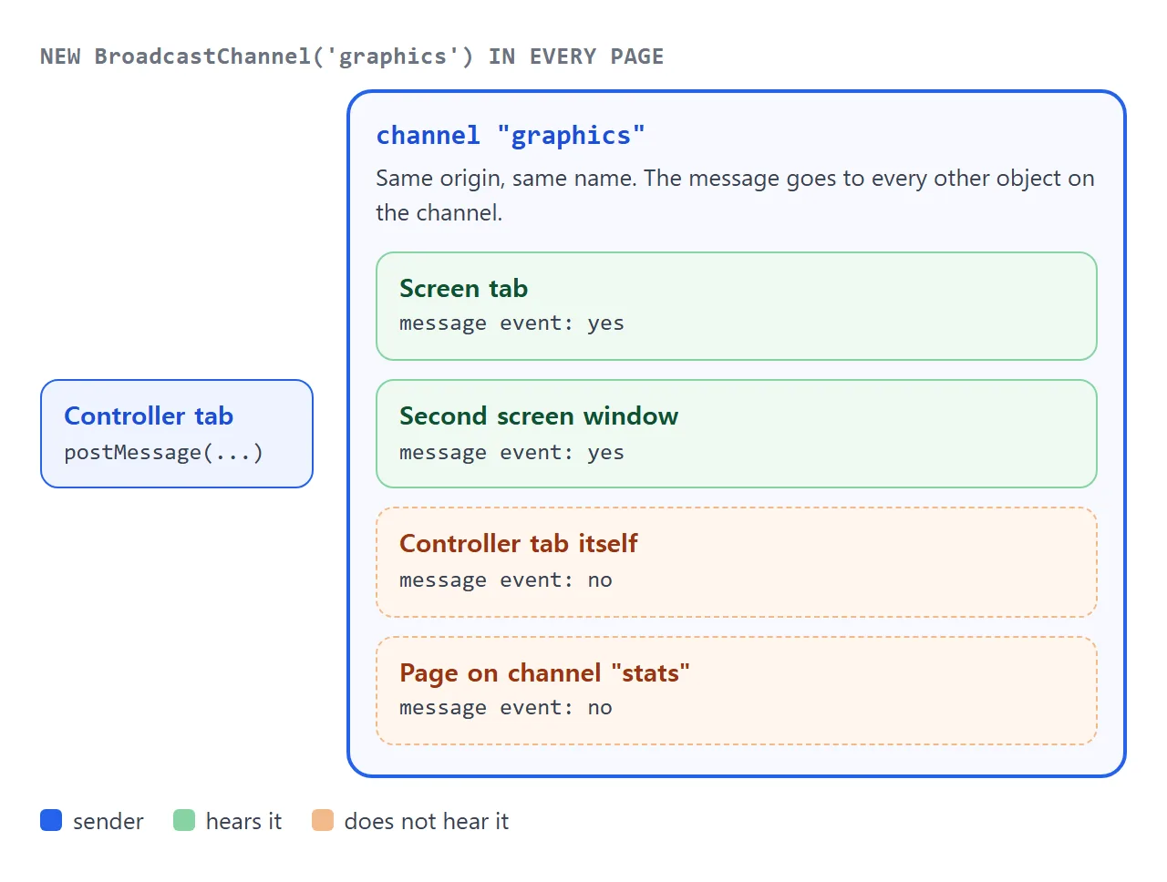Image resolution: width=1167 pixels, height=882 pixels.
Task: Click the postMessage(...) code text
Action: (x=163, y=453)
